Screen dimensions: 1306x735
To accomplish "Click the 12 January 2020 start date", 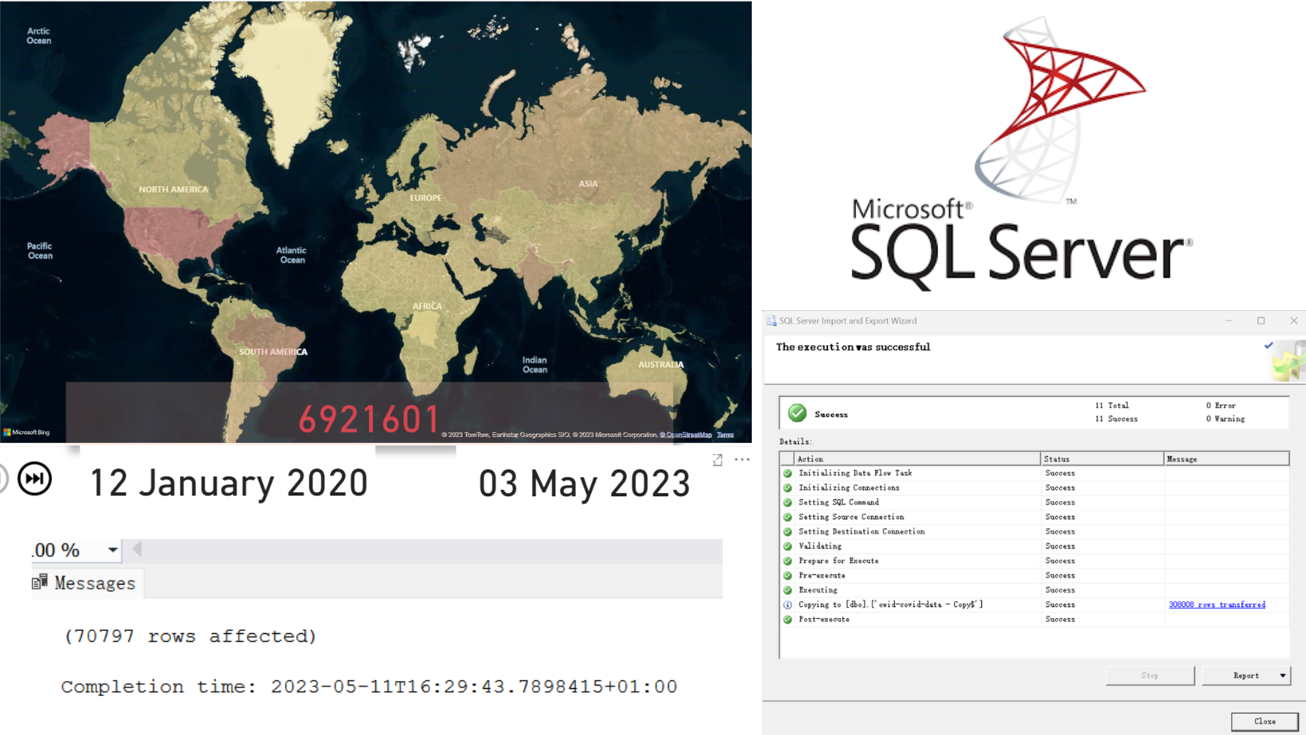I will point(229,484).
